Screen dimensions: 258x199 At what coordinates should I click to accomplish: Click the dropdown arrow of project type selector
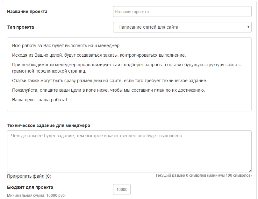click(248, 27)
